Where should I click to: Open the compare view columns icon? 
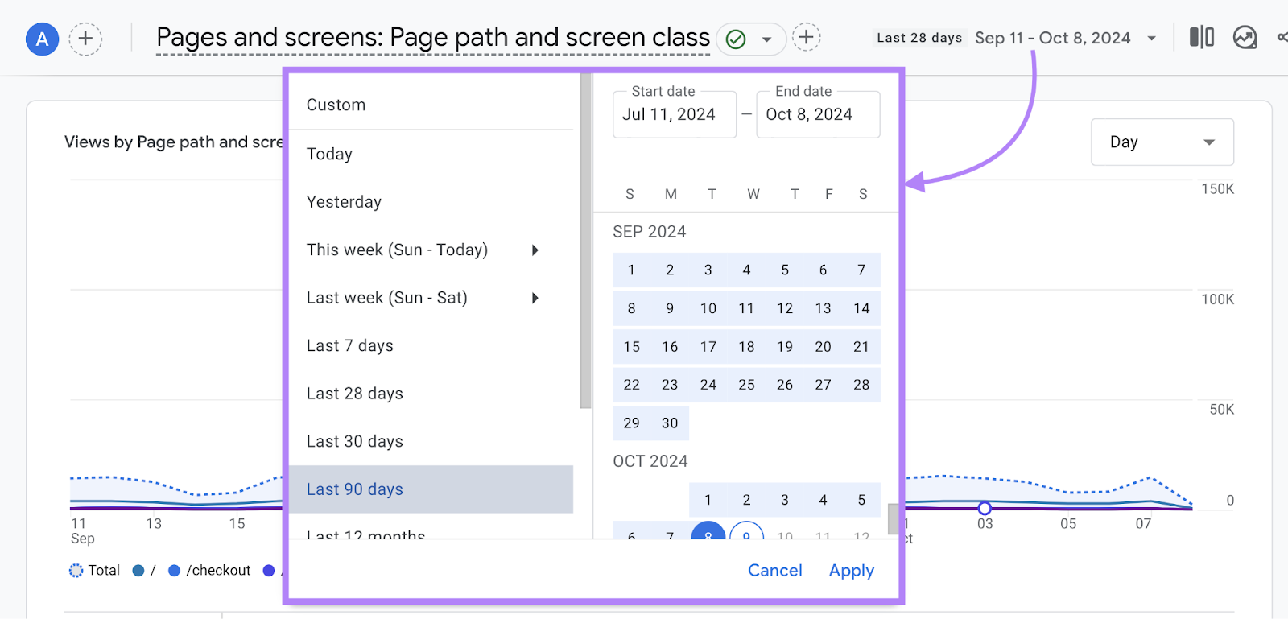pos(1202,37)
